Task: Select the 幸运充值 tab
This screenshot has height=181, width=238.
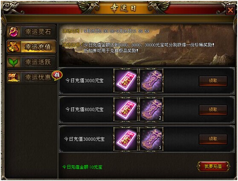Action: (32, 47)
